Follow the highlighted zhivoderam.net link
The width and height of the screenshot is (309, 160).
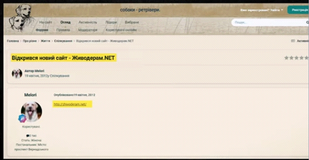pos(70,104)
